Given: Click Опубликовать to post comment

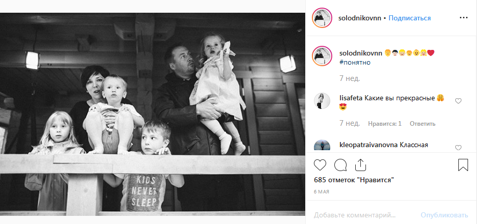Looking at the screenshot, I should point(444,215).
